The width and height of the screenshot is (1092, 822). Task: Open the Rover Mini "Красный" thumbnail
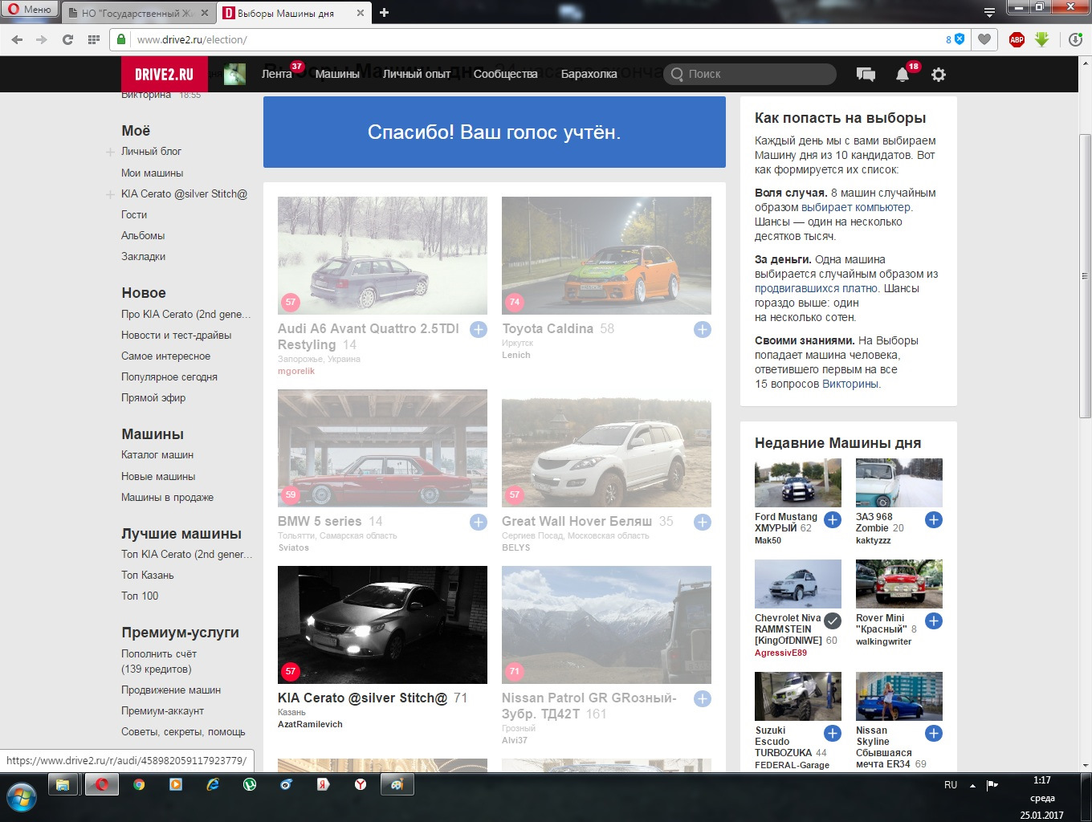(899, 583)
